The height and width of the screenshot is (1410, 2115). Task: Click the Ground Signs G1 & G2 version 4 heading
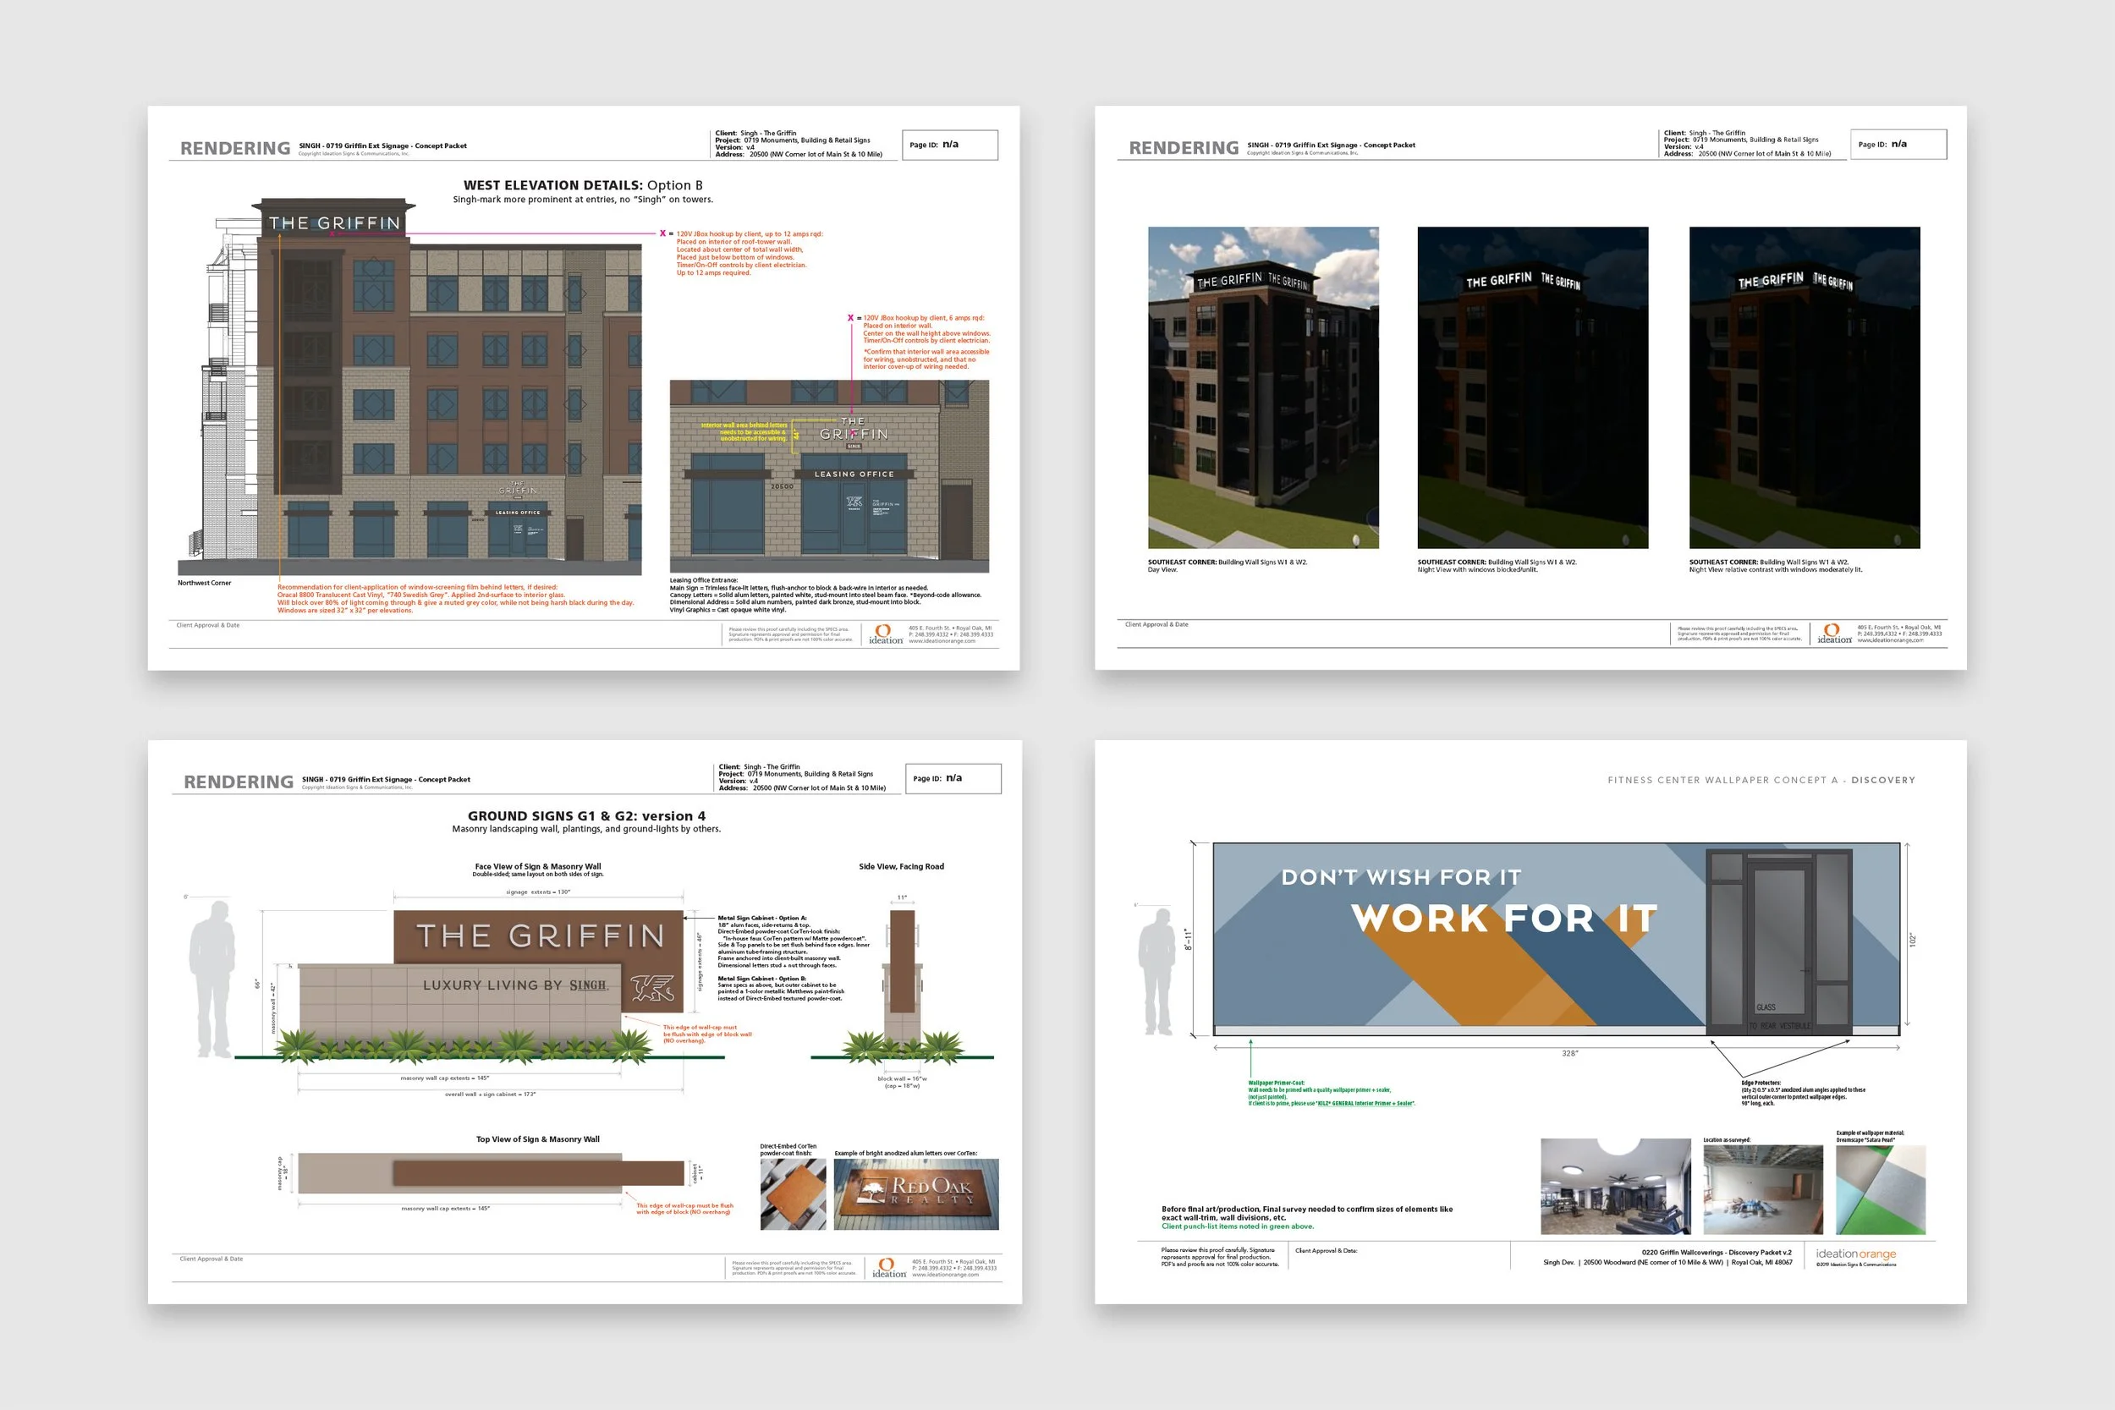[x=586, y=816]
